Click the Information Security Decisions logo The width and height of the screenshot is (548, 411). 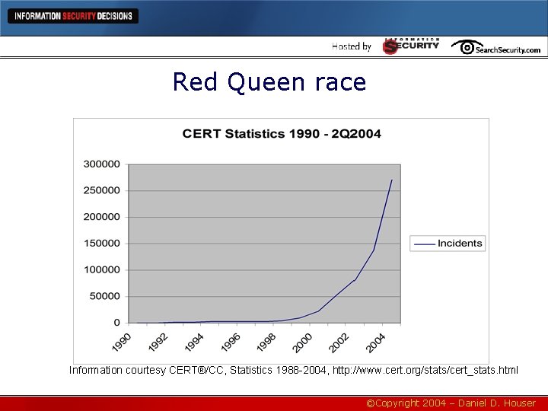73,16
